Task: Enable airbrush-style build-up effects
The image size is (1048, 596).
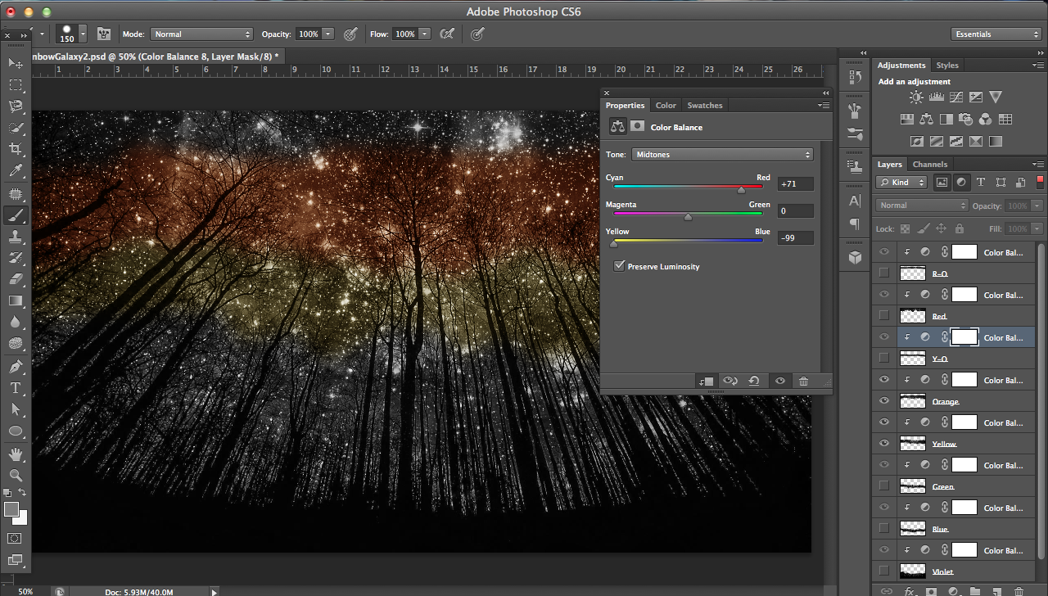Action: 447,34
